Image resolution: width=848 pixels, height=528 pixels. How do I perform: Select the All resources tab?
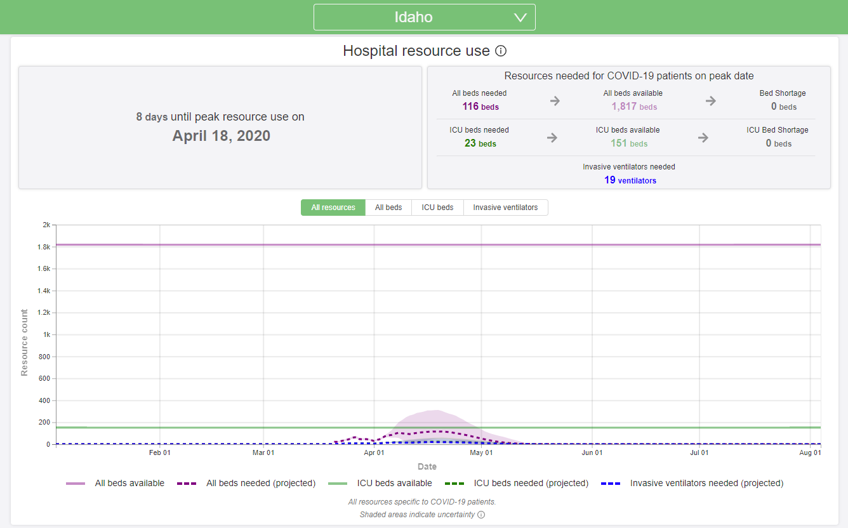(333, 208)
